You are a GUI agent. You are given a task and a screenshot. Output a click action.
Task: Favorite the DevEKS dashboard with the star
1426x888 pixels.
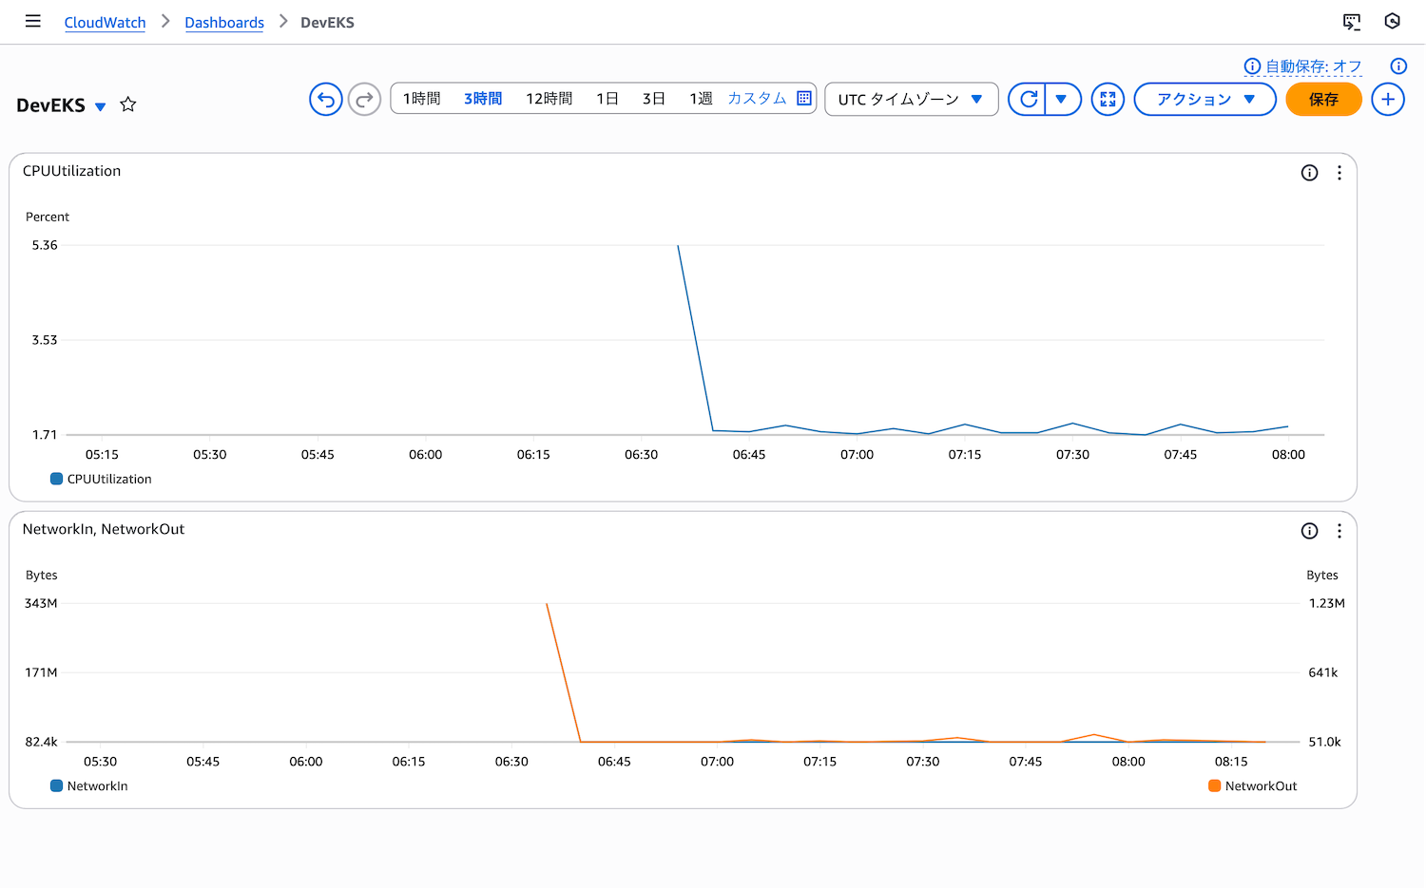tap(128, 104)
